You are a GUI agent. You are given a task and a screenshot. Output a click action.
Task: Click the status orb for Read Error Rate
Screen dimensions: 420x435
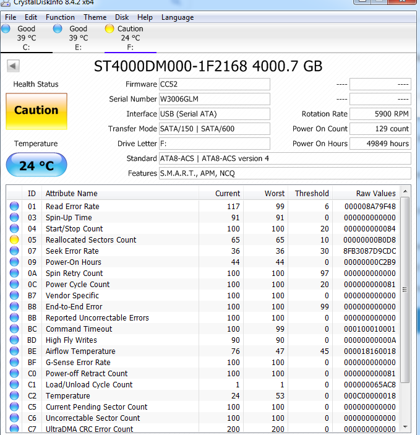[x=14, y=206]
